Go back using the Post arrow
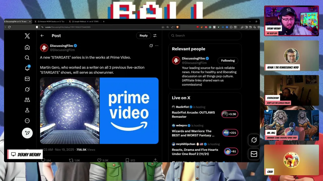Viewport: 323px width, 181px height. (42, 36)
